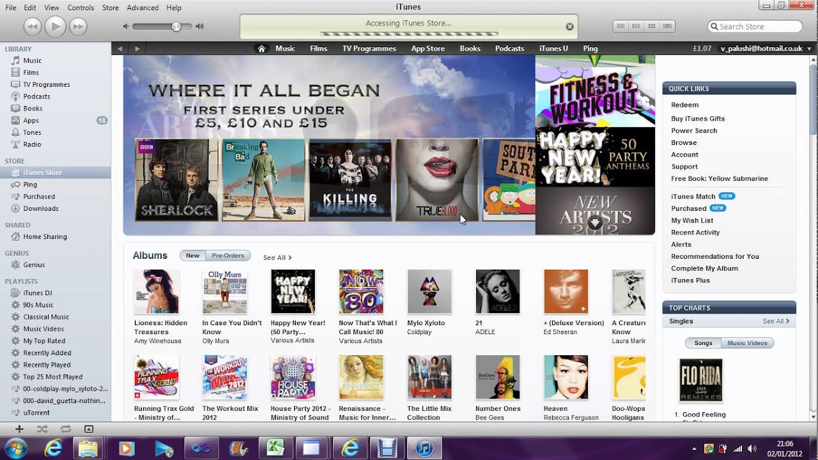Switch to Cover Flow view button

[x=668, y=26]
